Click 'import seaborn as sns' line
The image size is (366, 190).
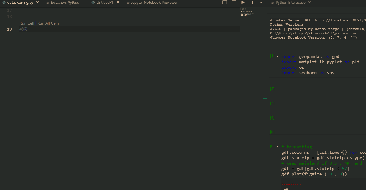308,73
